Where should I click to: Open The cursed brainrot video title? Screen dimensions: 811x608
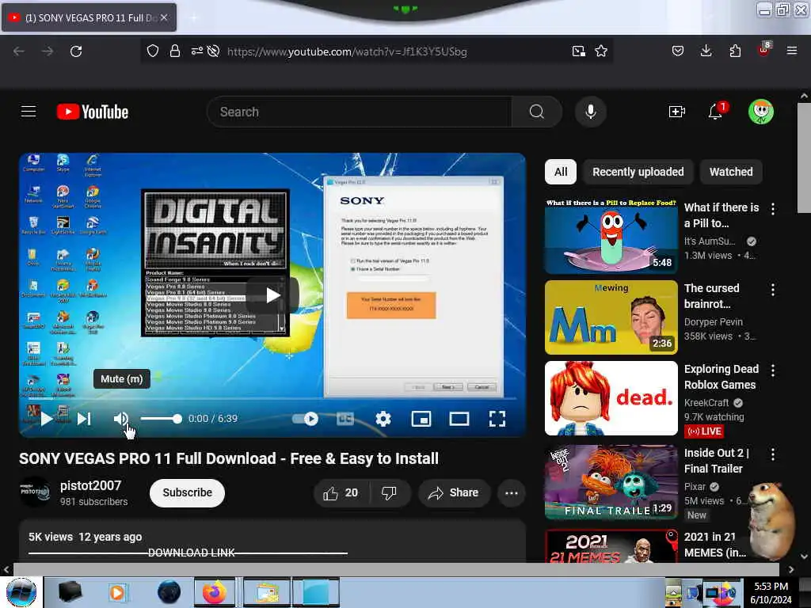712,296
